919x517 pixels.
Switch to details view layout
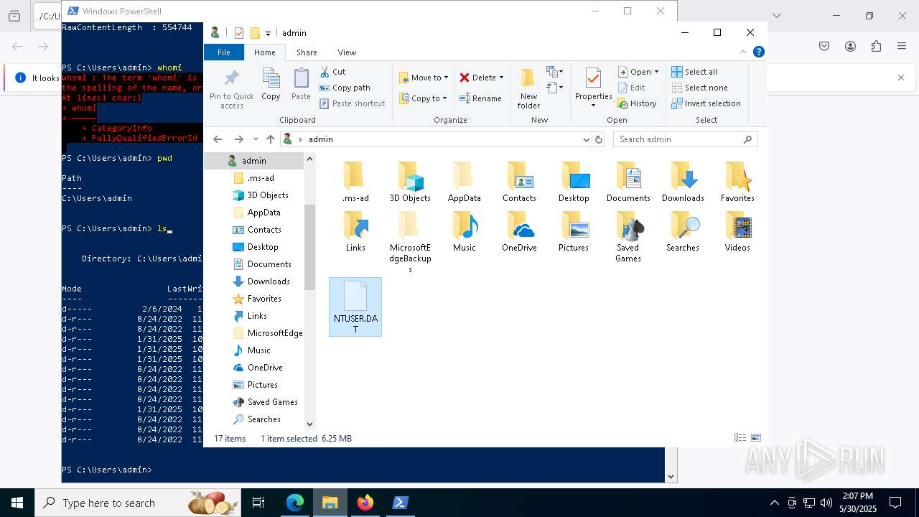point(740,438)
